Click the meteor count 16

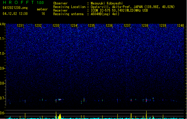43,14
